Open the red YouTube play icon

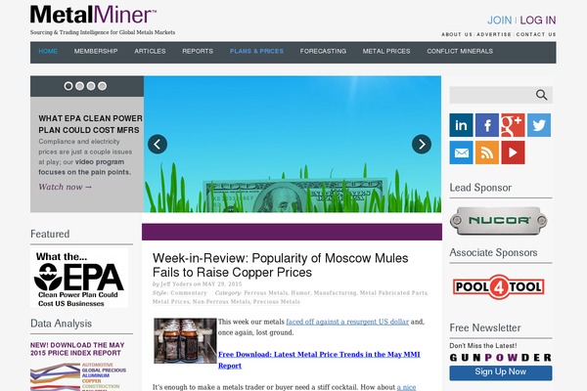click(513, 152)
